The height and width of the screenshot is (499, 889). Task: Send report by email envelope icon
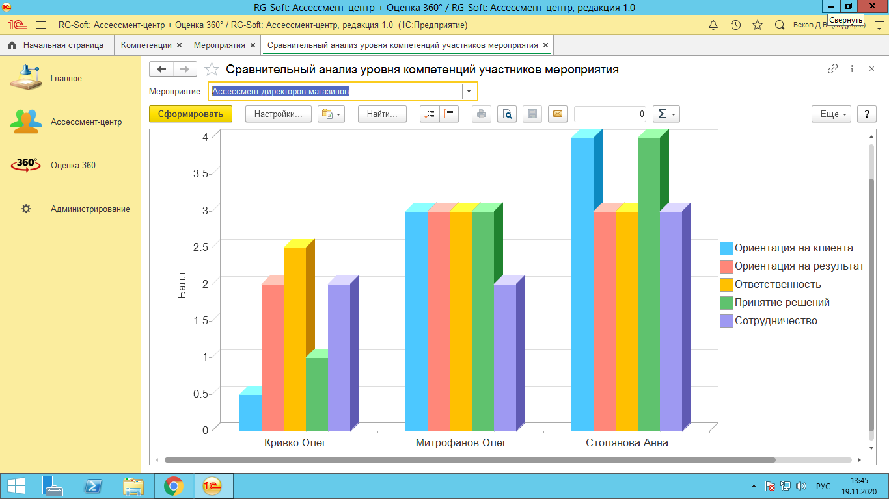(x=558, y=114)
